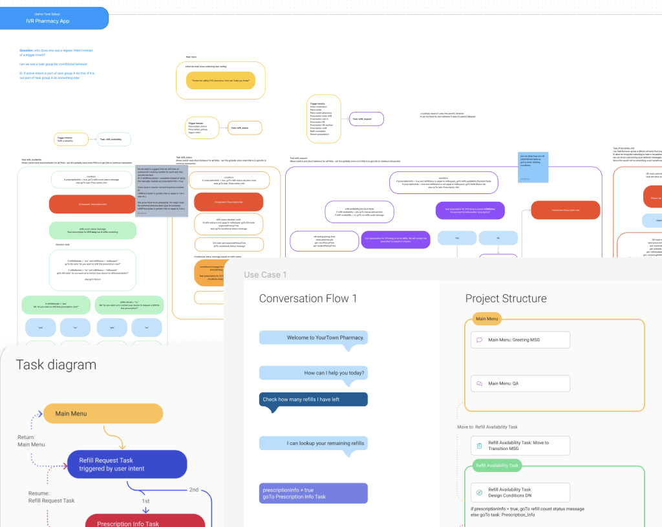Screen dimensions: 662x527
Task: Select the refill status decision node in orange container
Action: tap(228, 224)
